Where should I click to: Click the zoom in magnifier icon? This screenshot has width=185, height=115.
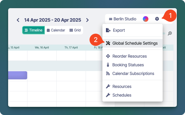click(170, 33)
